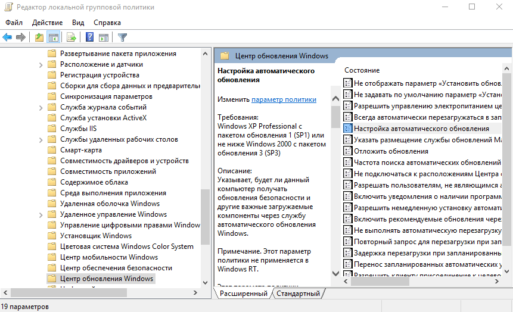Expand the «Расположение и датчики» folder
This screenshot has width=513, height=312.
point(40,64)
